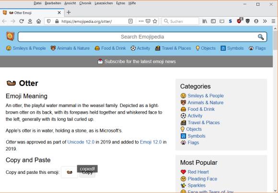Open the page actions three-dot menu
Image resolution: width=278 pixels, height=193 pixels.
[141, 21]
